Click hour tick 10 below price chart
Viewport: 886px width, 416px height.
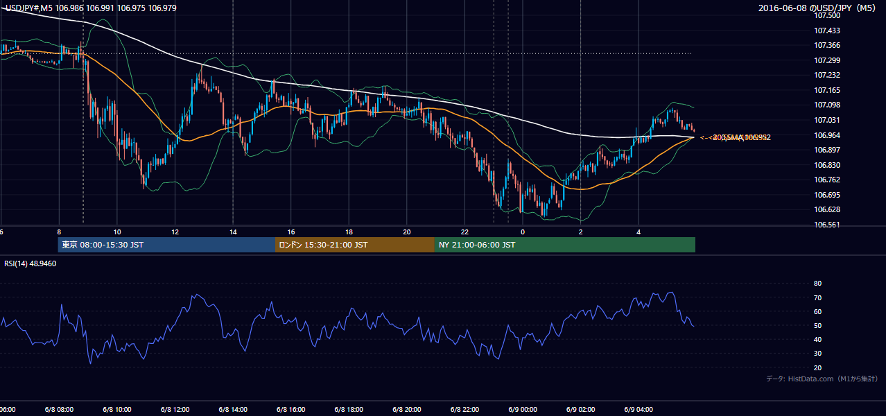click(x=117, y=232)
